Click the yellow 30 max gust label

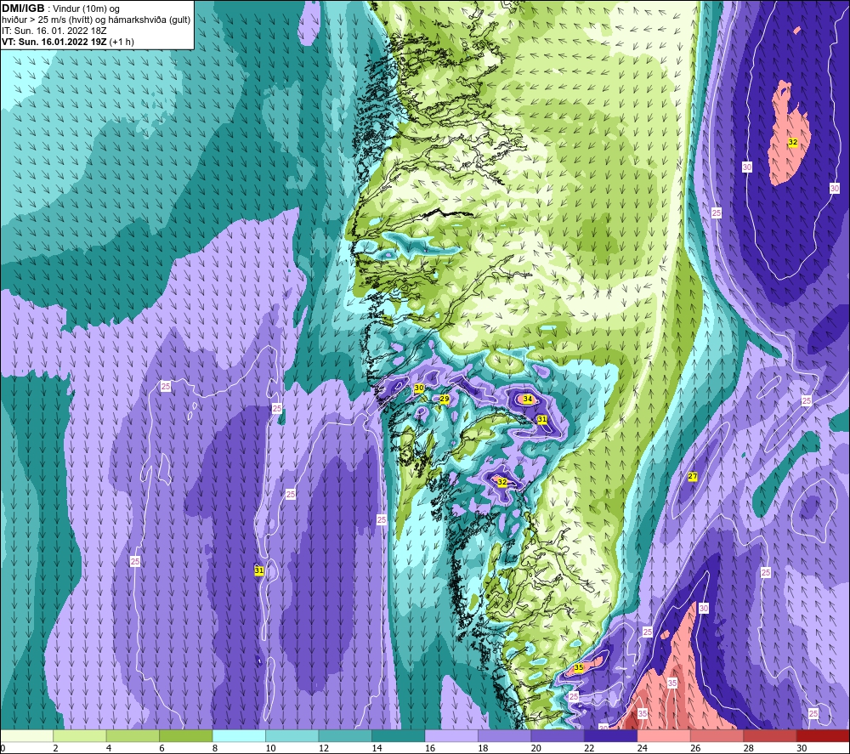[x=419, y=388]
